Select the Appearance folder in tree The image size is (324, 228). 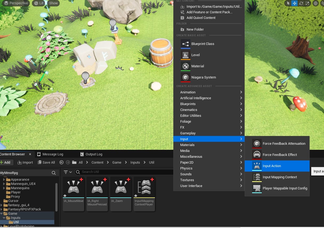20,179
